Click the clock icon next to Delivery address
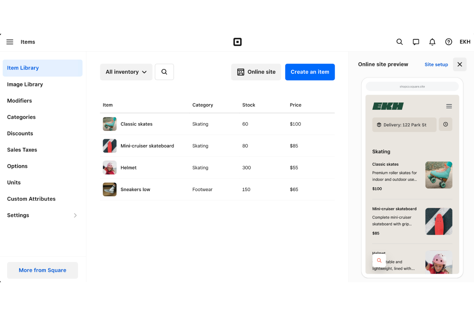 (445, 125)
